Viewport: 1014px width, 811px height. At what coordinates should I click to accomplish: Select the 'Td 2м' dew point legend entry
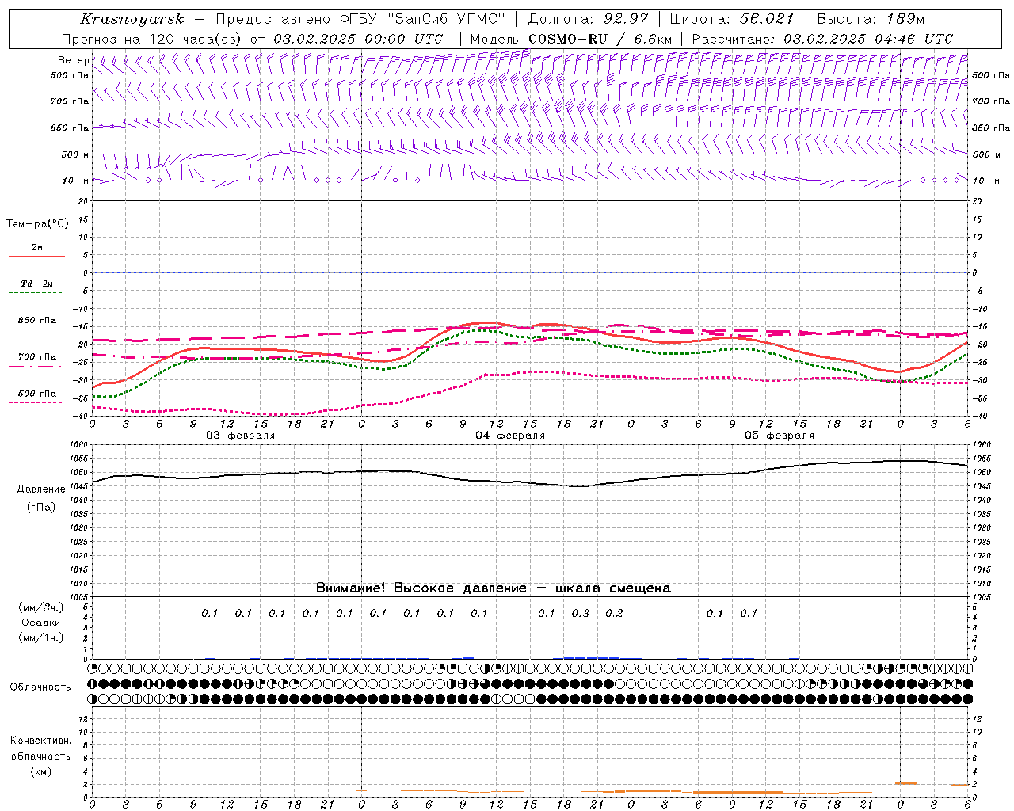coord(37,284)
